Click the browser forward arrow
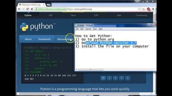Screen dimensions: 172x96 (23, 9)
